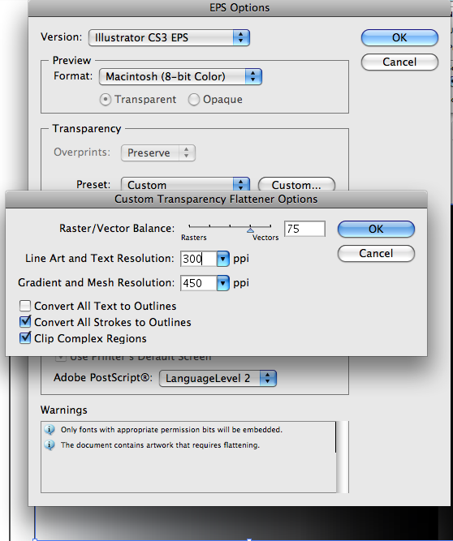
Task: Click the Line Art resolution text field
Action: [x=199, y=259]
